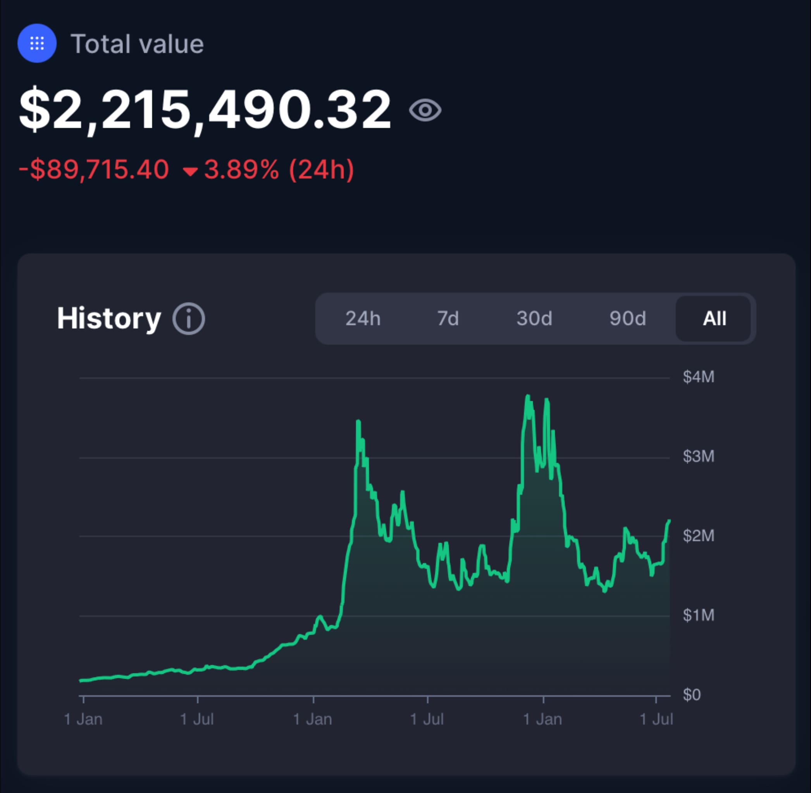Screen dimensions: 811x793
Task: Click the $2,215,490.32 balance amount
Action: (205, 110)
